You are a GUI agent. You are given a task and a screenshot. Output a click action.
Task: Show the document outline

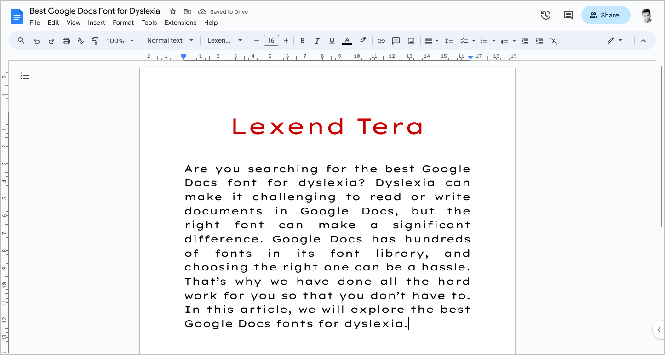pos(25,76)
